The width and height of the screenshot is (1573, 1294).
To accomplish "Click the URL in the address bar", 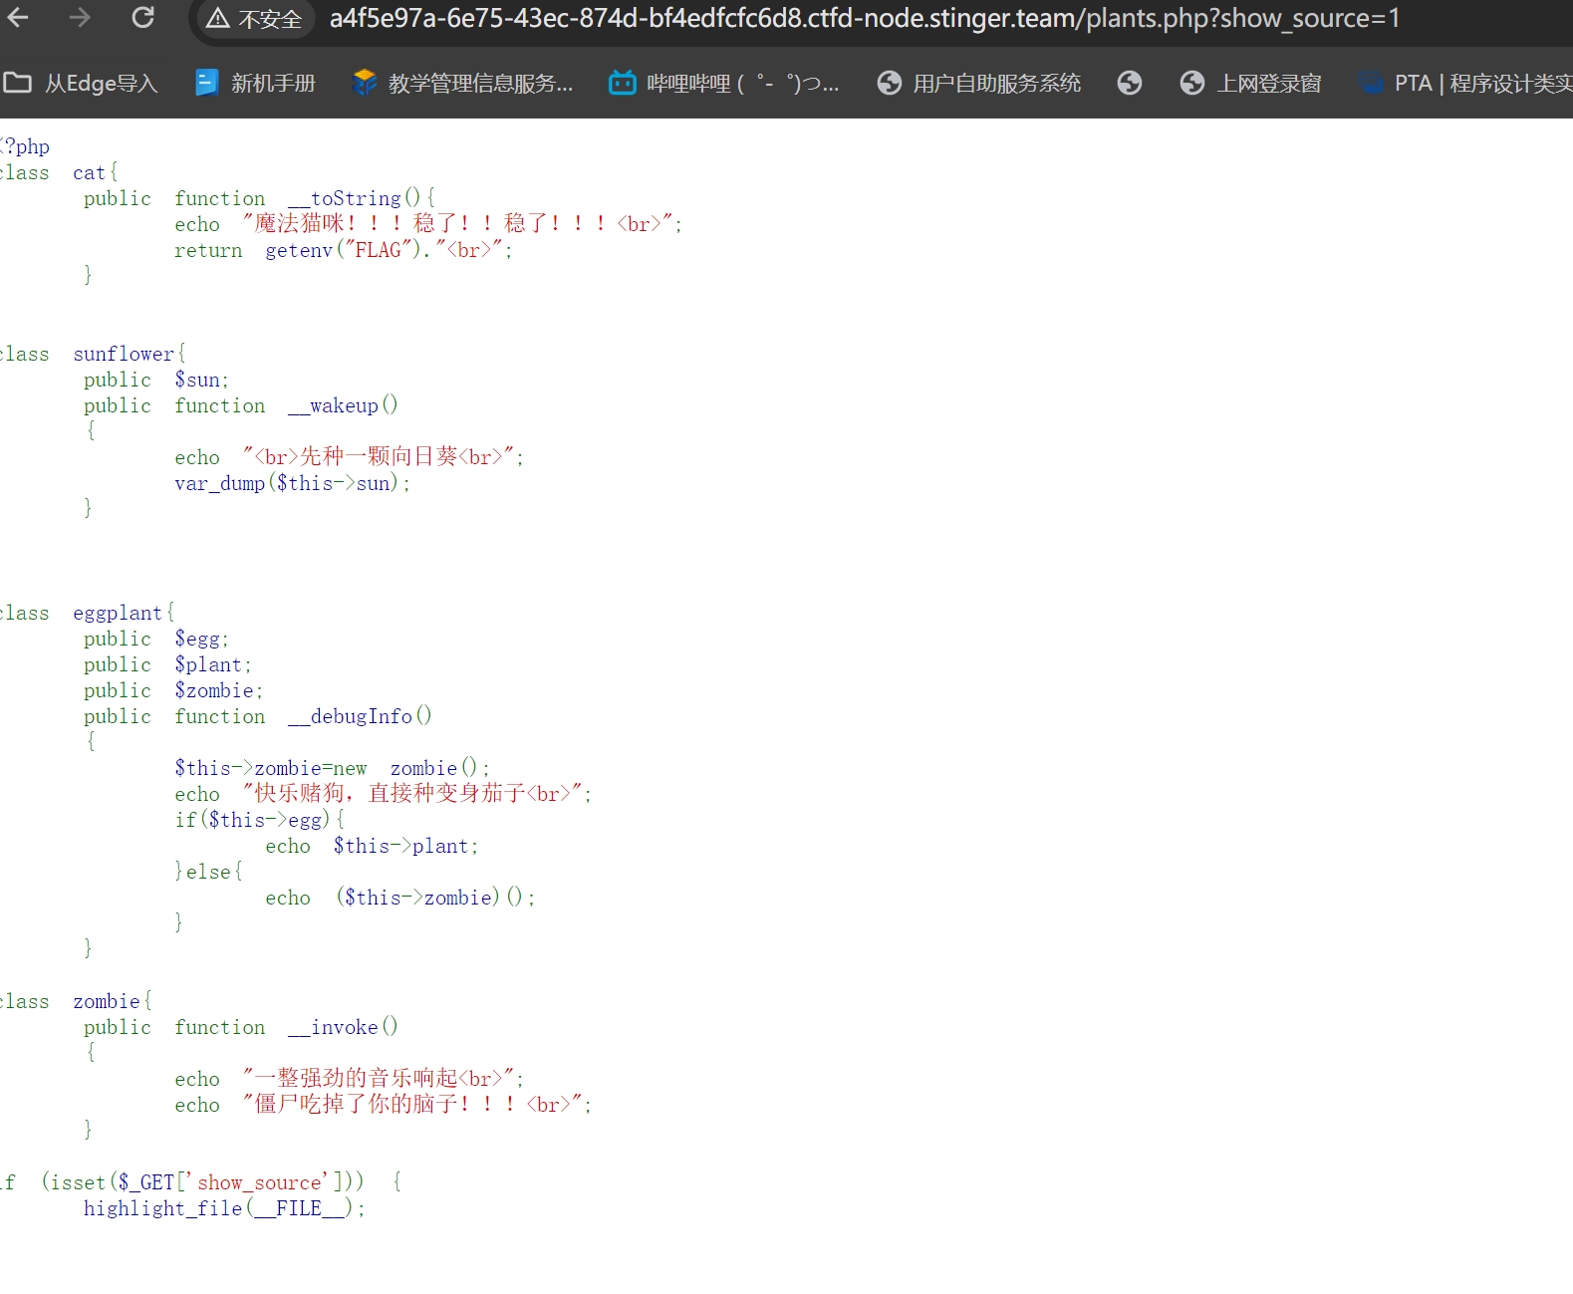I will (864, 19).
